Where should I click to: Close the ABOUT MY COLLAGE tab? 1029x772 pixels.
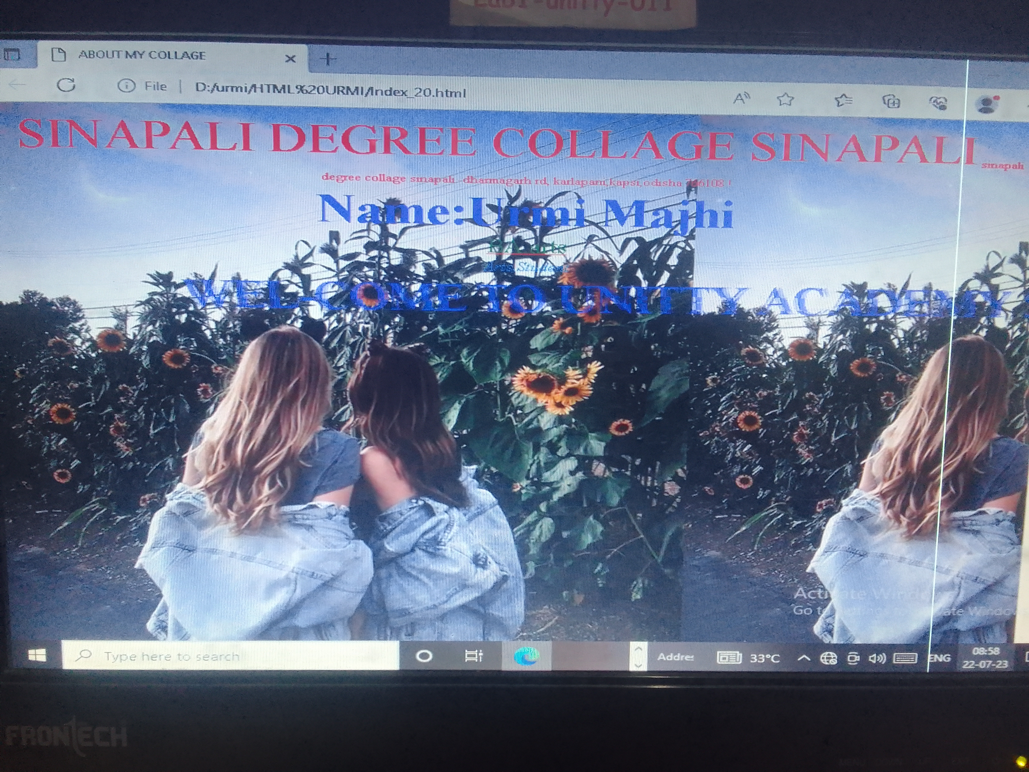point(290,59)
